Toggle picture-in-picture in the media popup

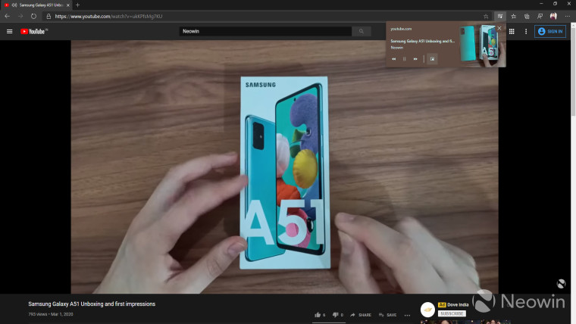click(432, 58)
